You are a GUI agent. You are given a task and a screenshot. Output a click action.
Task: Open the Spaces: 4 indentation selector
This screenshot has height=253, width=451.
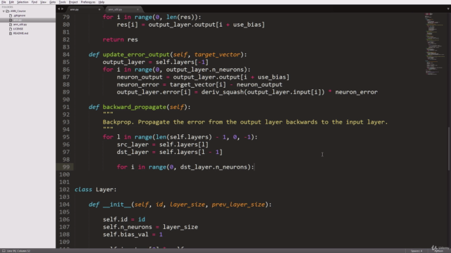pos(416,251)
